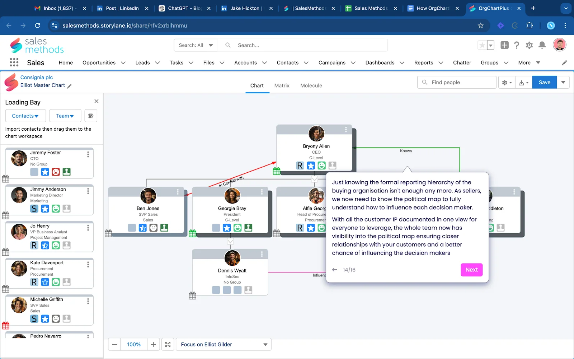Open the Consignia plc link
Viewport: 574px width, 359px height.
pyautogui.click(x=37, y=78)
